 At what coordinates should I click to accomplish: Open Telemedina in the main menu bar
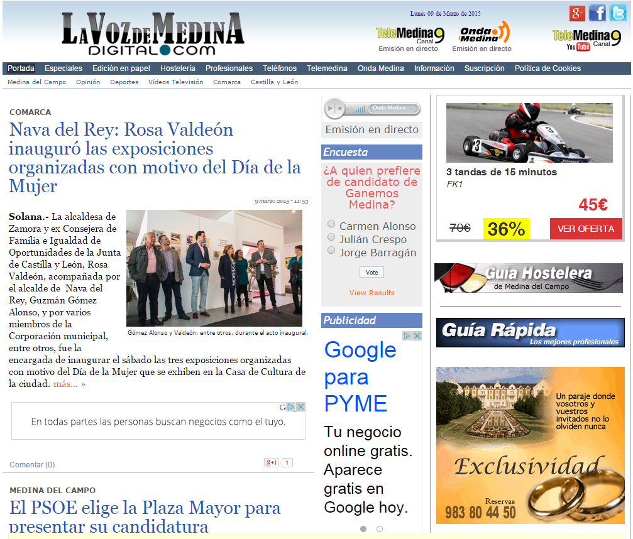[x=327, y=68]
